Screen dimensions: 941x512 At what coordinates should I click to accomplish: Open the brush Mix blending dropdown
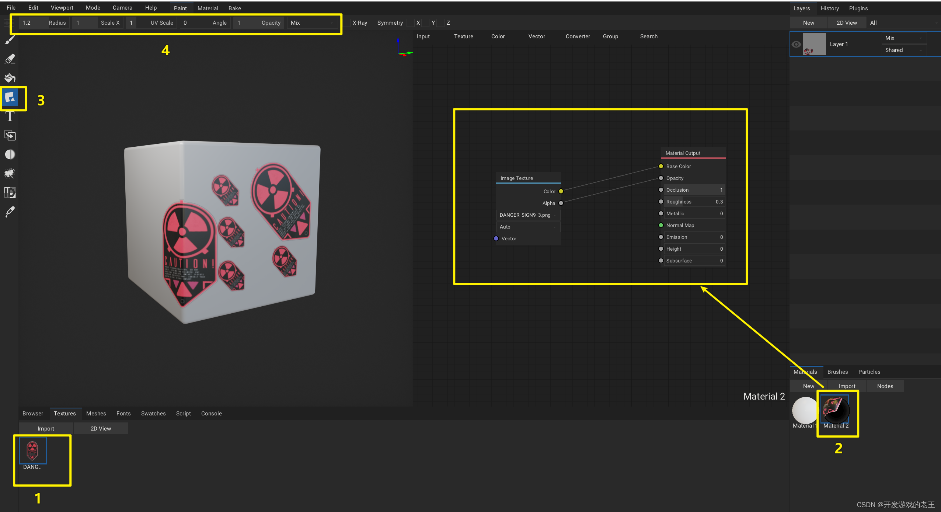[x=313, y=23]
